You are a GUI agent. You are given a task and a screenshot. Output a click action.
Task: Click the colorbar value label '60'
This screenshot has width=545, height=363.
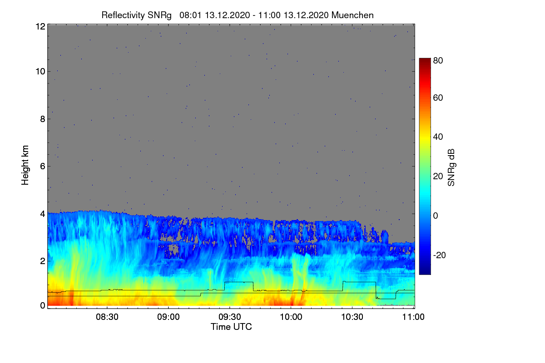pyautogui.click(x=438, y=98)
